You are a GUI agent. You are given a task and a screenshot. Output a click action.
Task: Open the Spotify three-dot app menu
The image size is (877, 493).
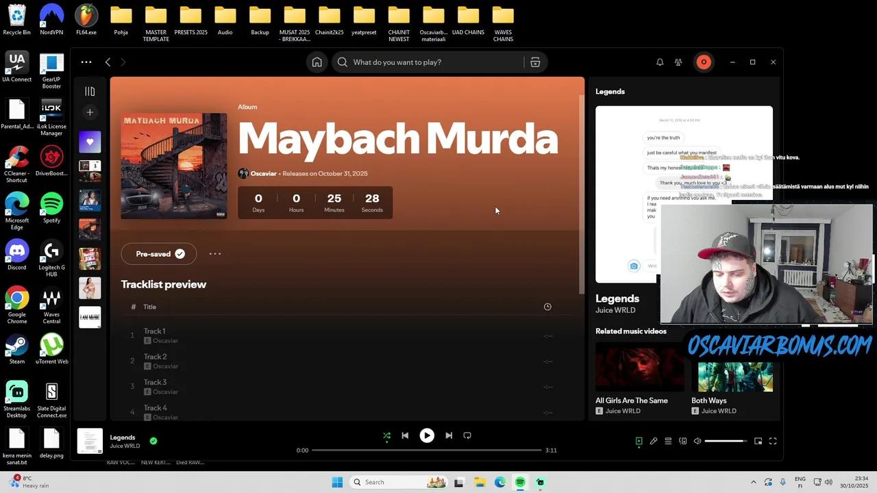click(86, 62)
